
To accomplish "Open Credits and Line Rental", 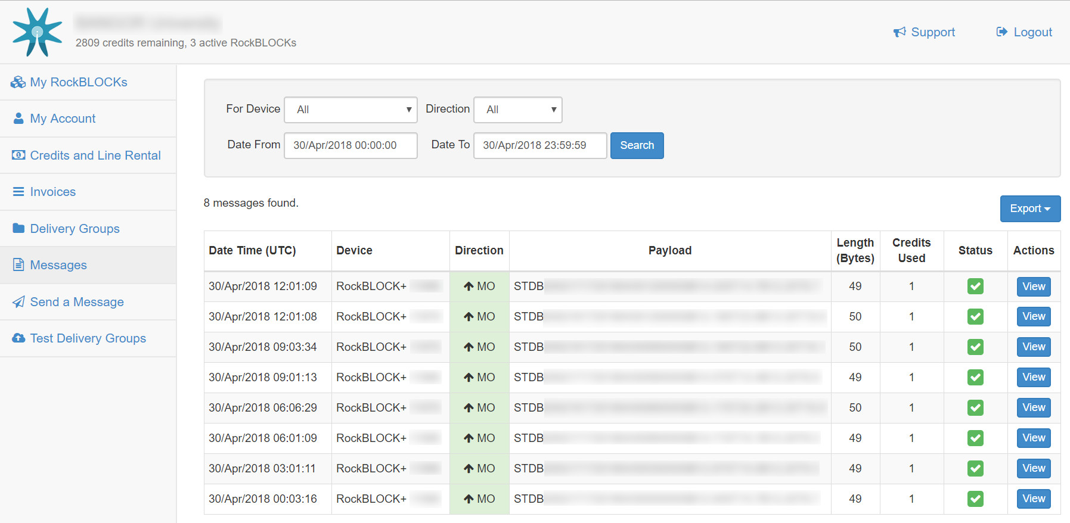I will (x=88, y=155).
